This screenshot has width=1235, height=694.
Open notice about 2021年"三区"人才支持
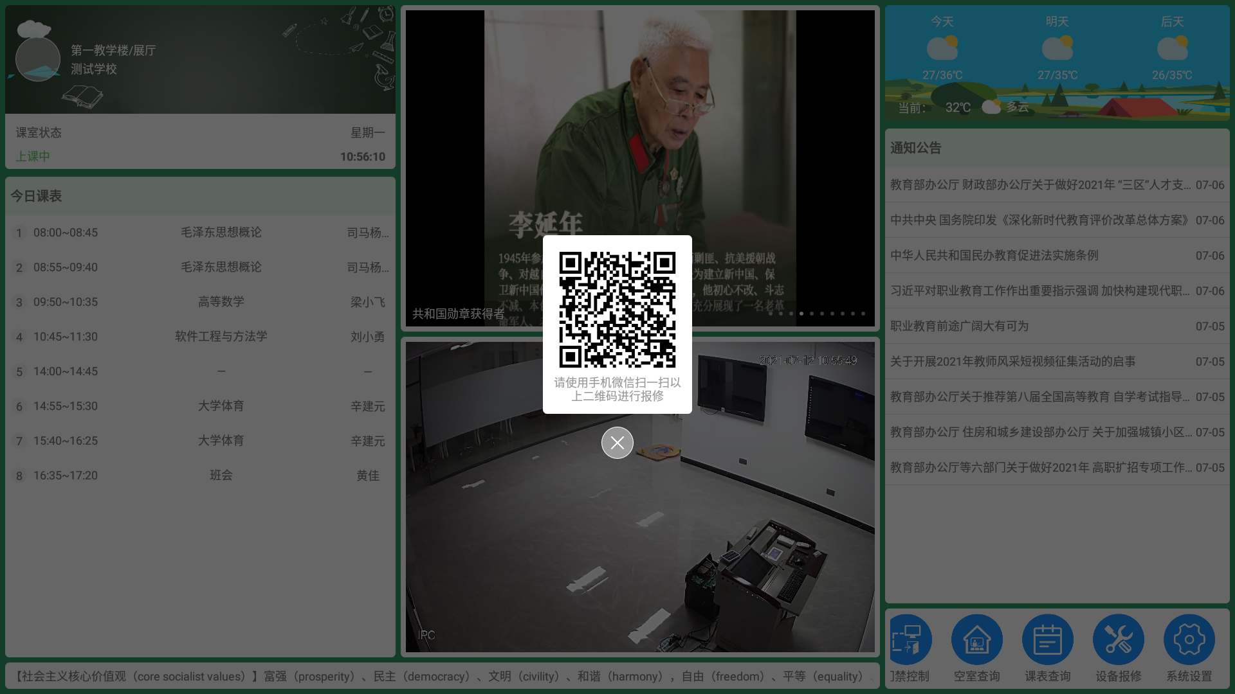coord(1057,185)
